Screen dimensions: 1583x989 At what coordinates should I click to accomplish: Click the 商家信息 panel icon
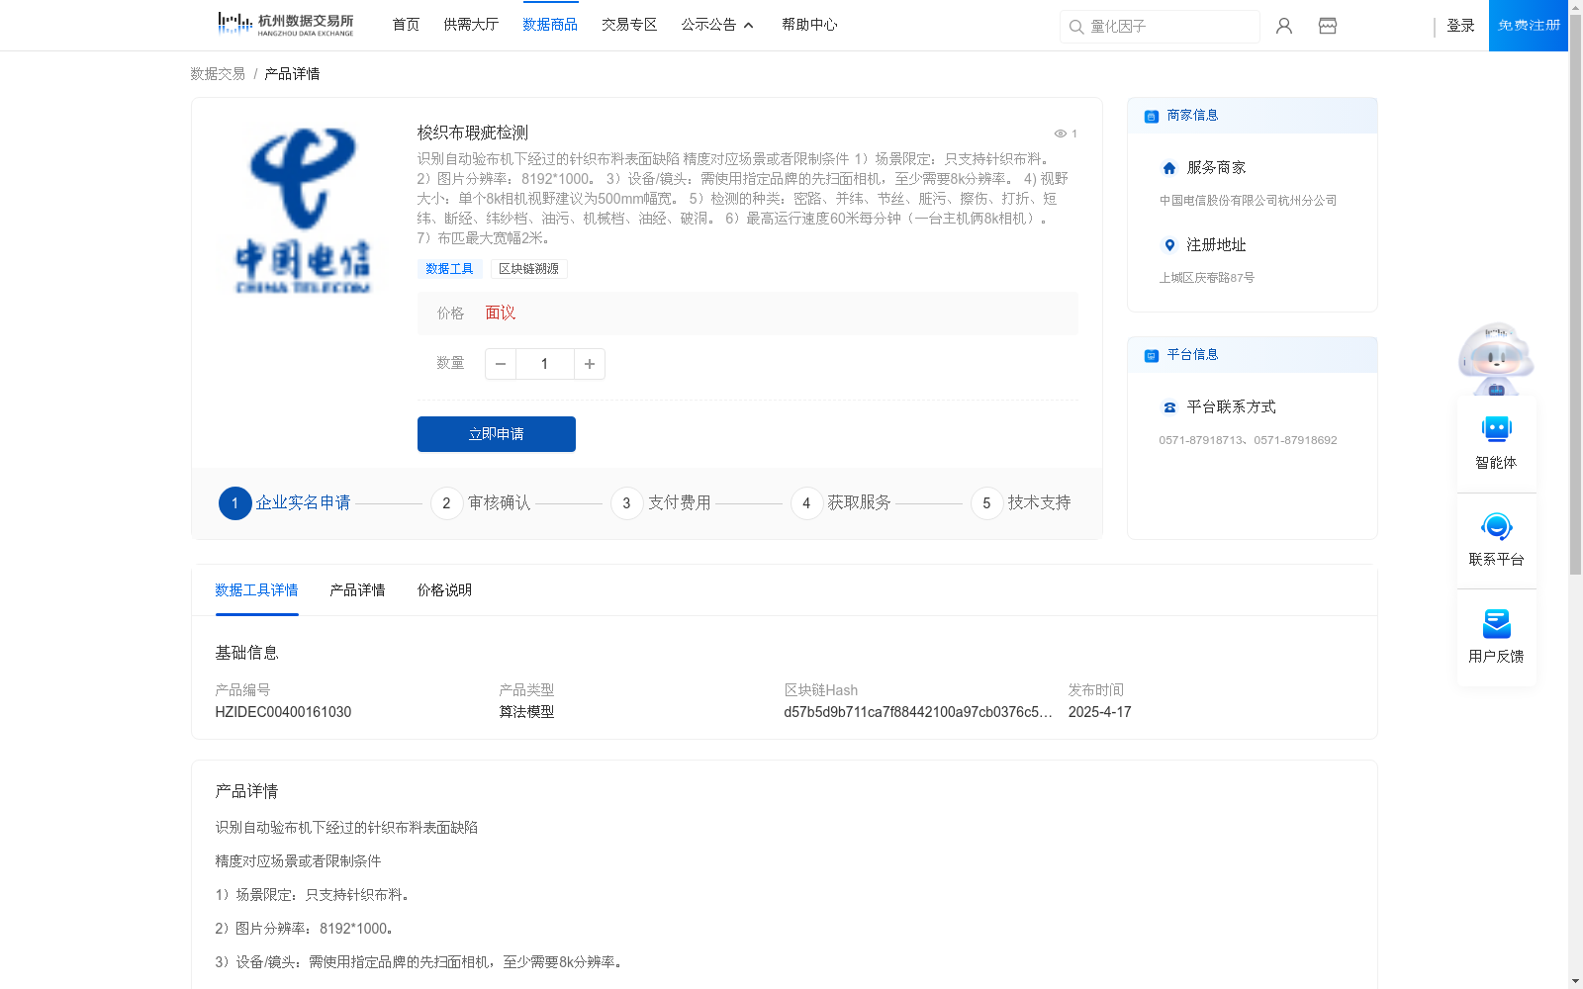point(1152,116)
